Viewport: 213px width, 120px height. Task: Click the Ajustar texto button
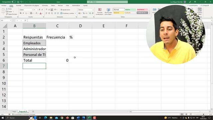point(65,10)
